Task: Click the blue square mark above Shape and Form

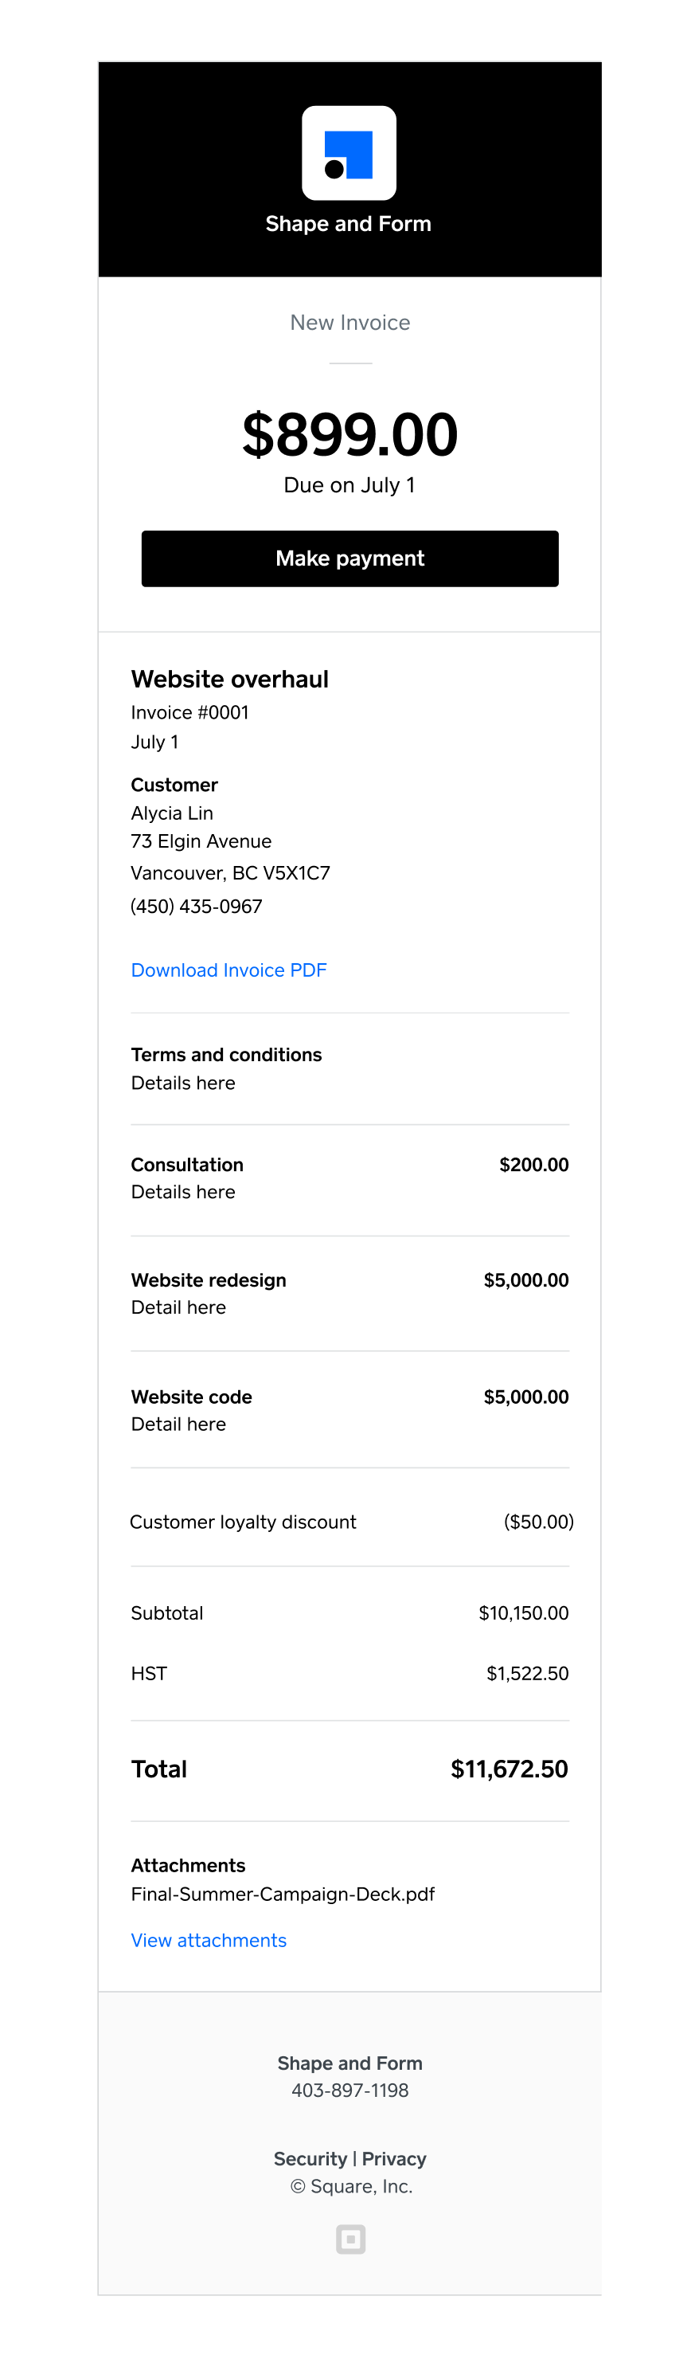Action: (355, 143)
